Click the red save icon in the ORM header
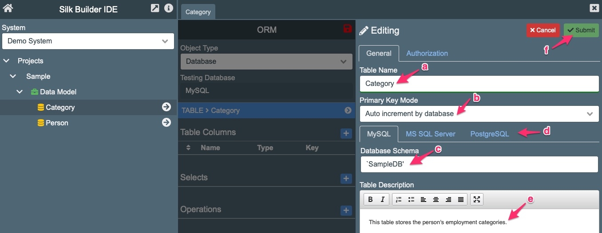Viewport: 602px width, 233px height. click(x=348, y=29)
